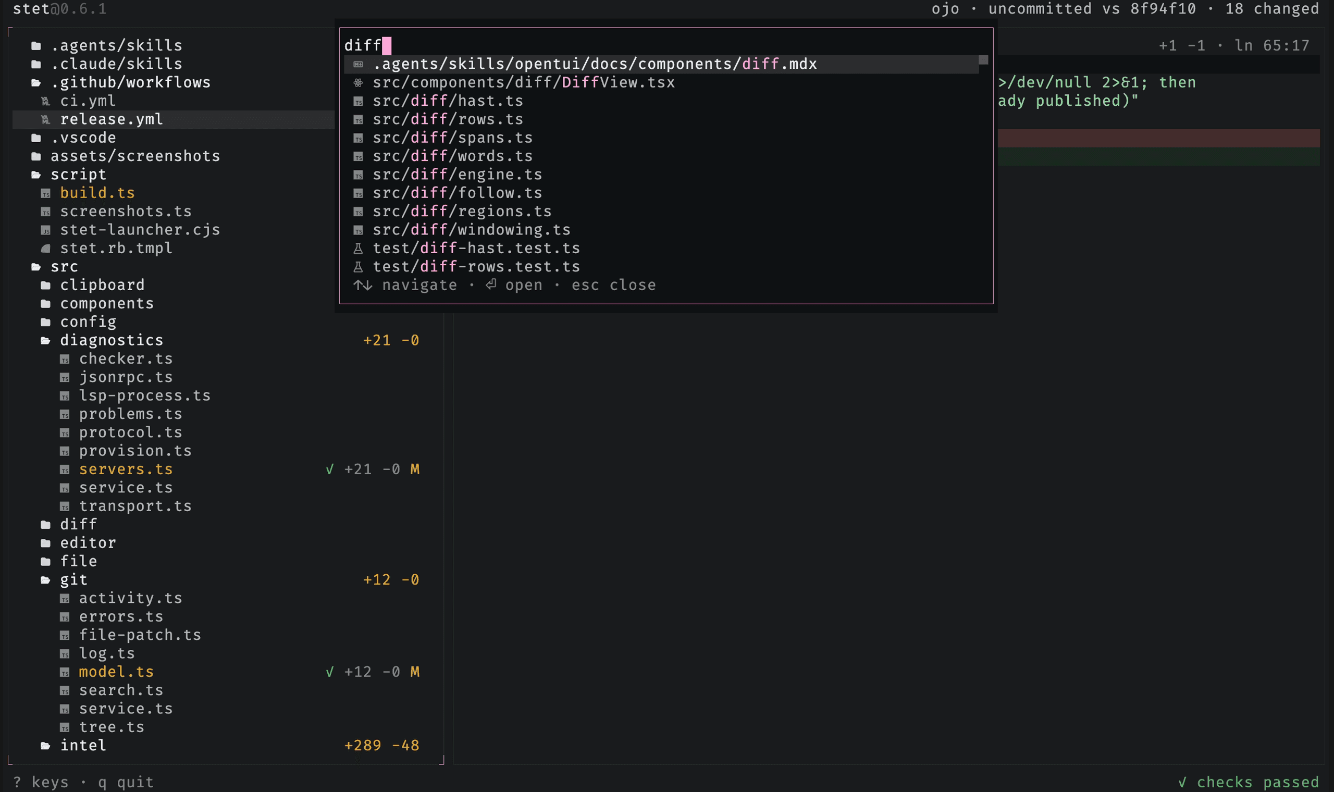
Task: Click flask icon of diff-rows.test.ts result
Action: 359,267
